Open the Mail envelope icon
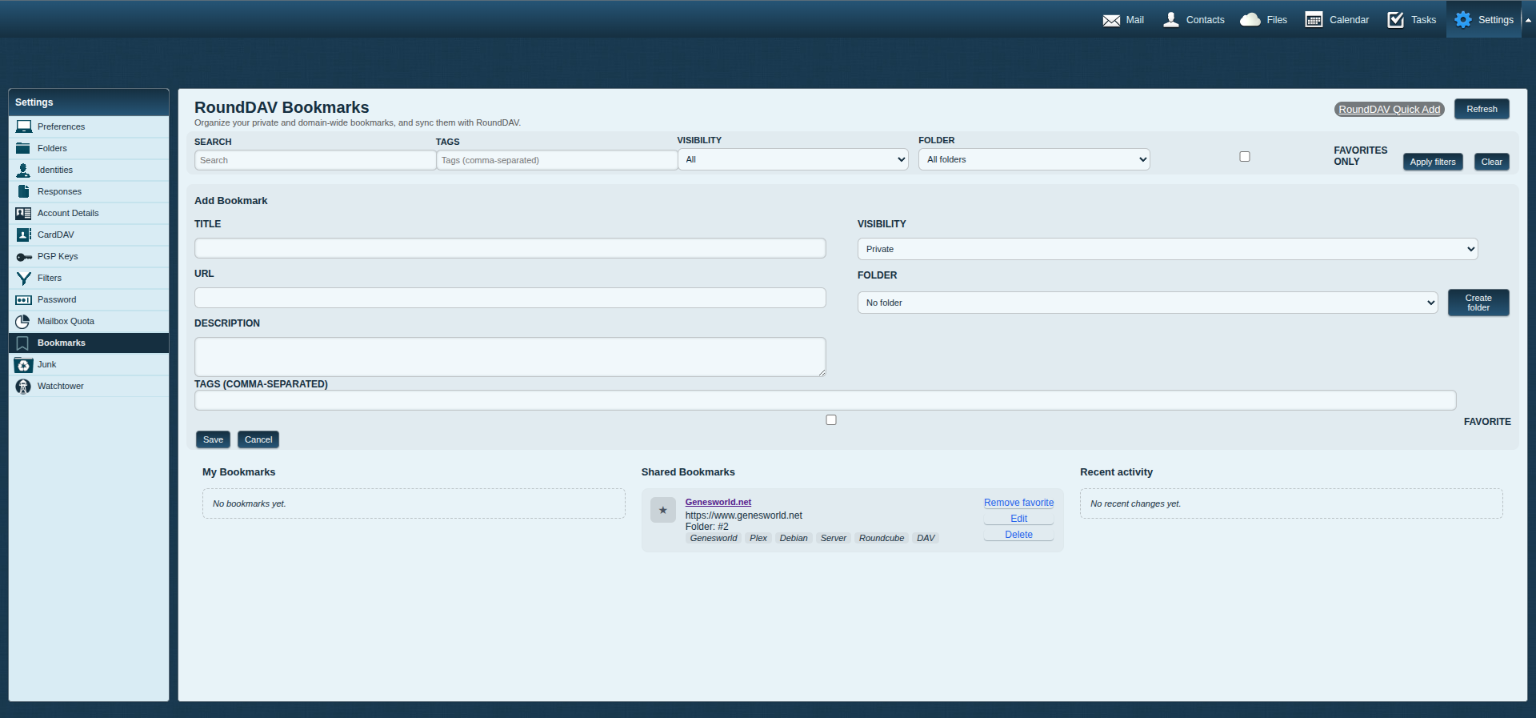Screen dimensions: 1536x718 point(1111,20)
